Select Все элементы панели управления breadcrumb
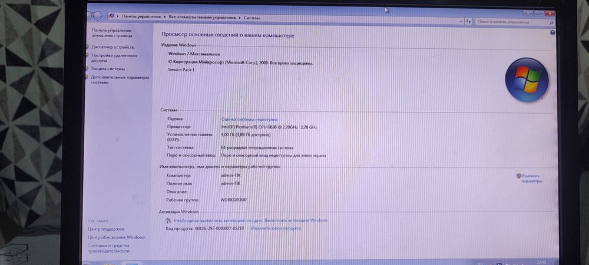The width and height of the screenshot is (589, 265). pyautogui.click(x=202, y=17)
